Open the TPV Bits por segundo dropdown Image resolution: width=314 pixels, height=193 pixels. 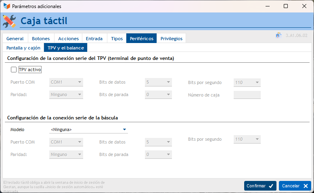[x=247, y=82]
